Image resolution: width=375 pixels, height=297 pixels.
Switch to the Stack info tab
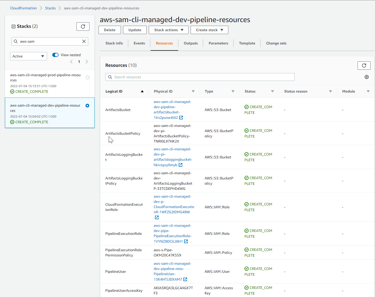pos(114,43)
